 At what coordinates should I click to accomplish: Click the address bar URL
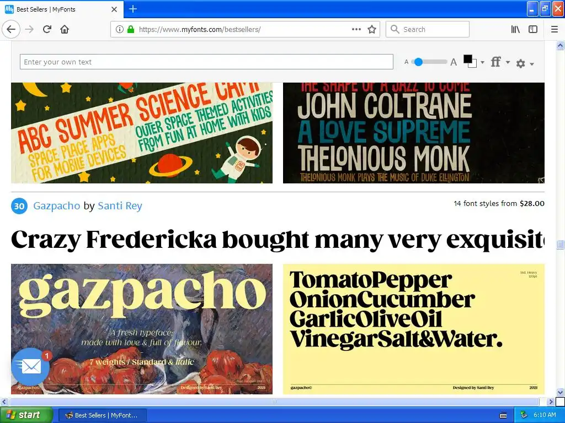tap(200, 30)
